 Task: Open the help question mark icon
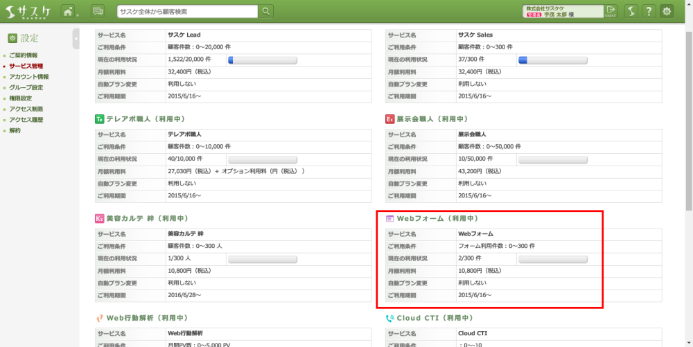pyautogui.click(x=649, y=11)
